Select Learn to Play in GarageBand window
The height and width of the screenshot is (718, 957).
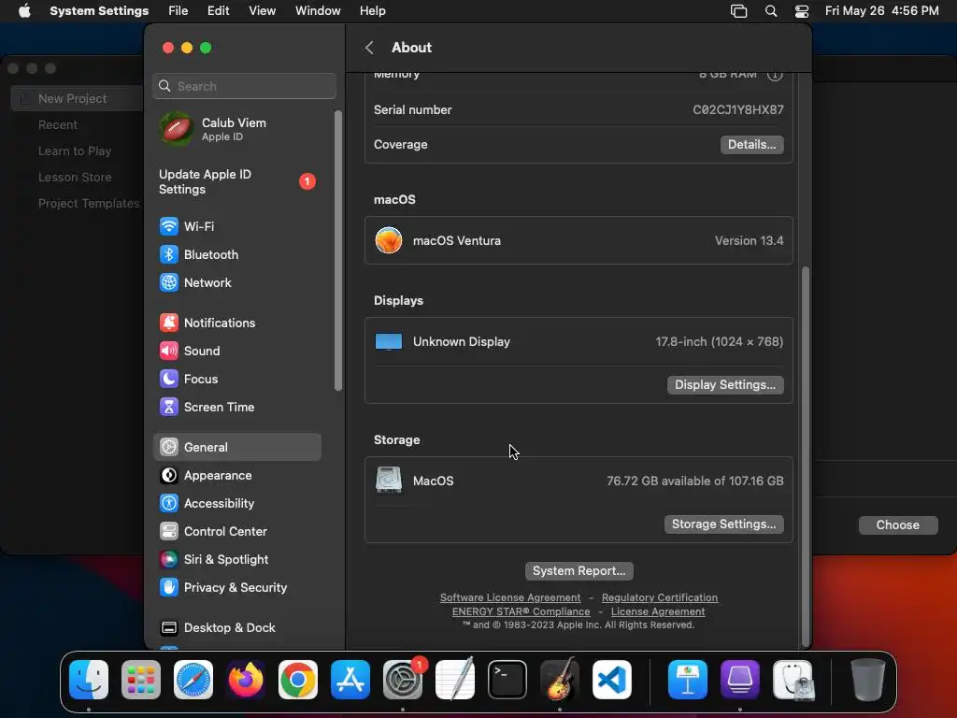coord(75,151)
